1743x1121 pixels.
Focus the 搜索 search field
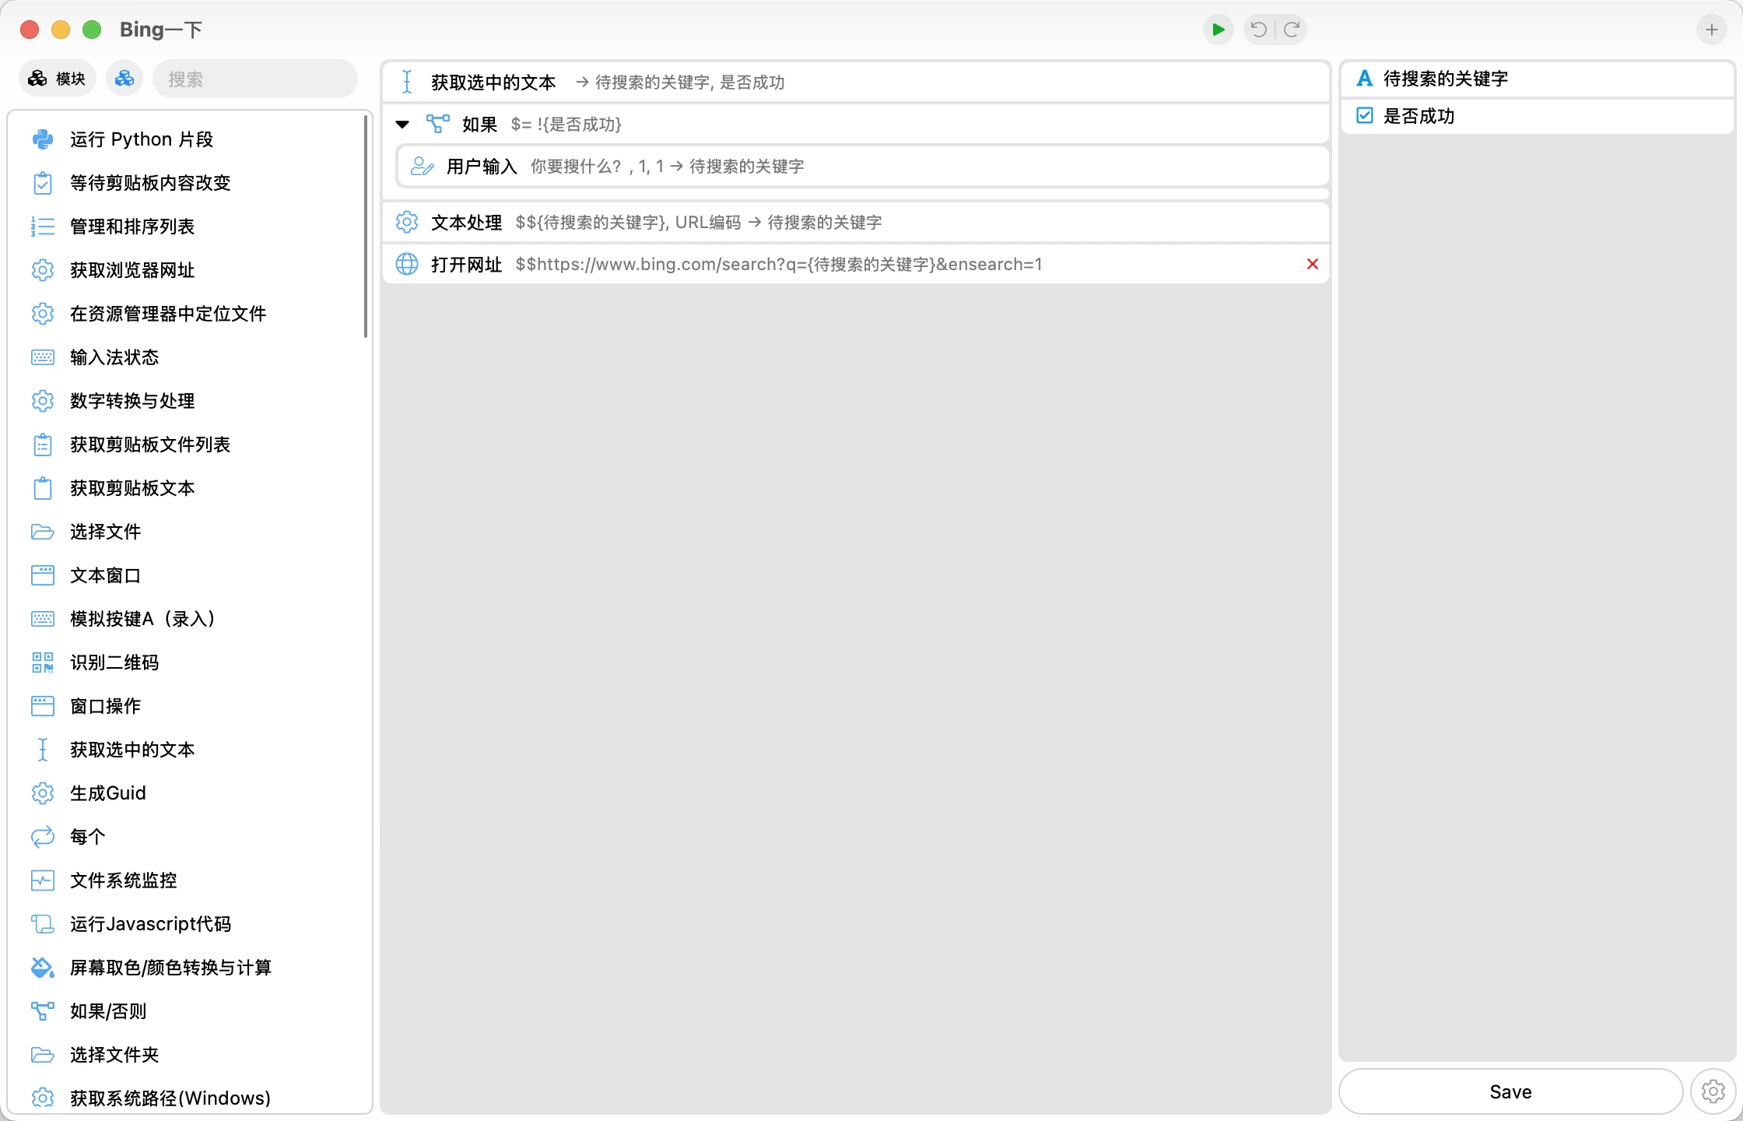[x=254, y=79]
